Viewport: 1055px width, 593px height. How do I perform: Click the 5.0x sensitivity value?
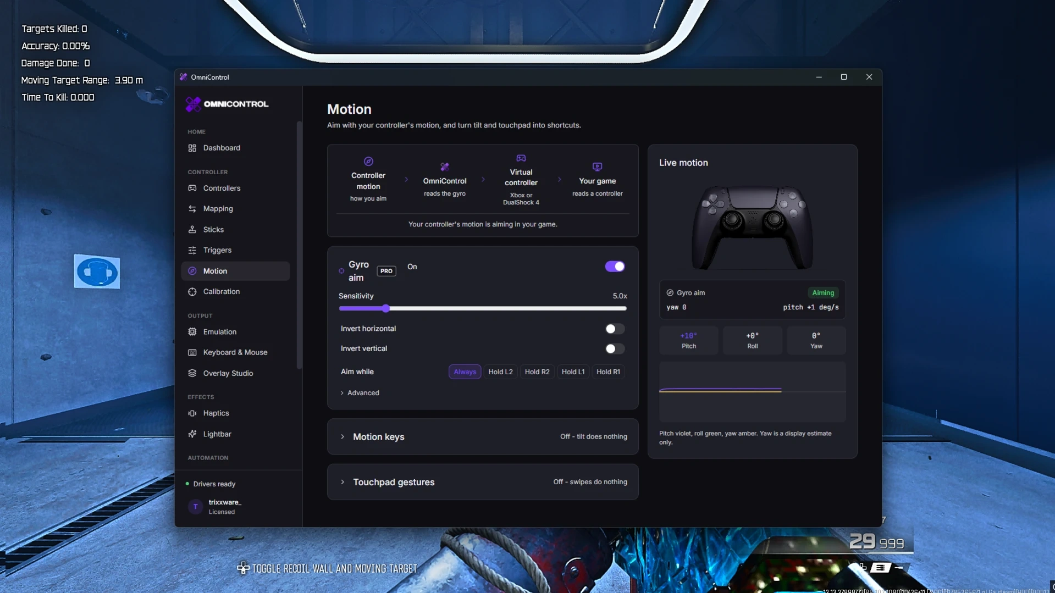[620, 296]
